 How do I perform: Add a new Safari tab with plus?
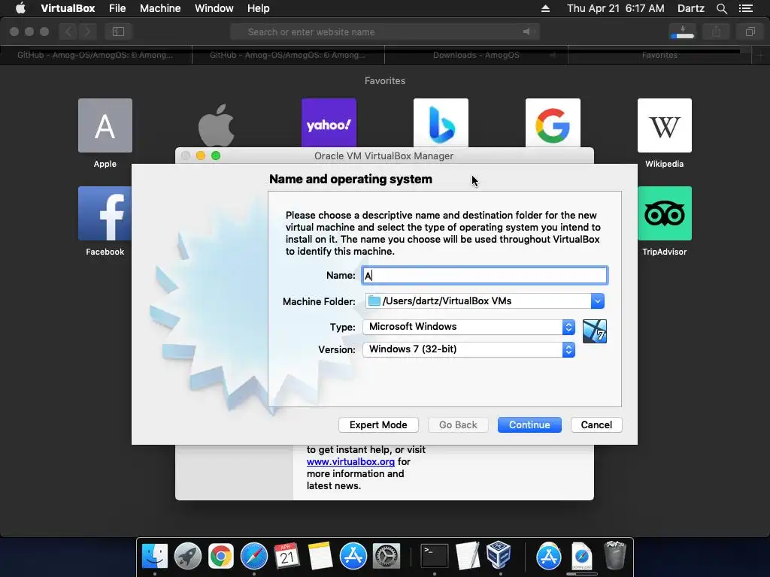[x=761, y=55]
